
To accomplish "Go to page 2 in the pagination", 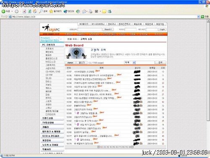I will click(x=104, y=147).
